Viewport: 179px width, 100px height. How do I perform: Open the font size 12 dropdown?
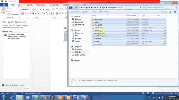(38, 9)
